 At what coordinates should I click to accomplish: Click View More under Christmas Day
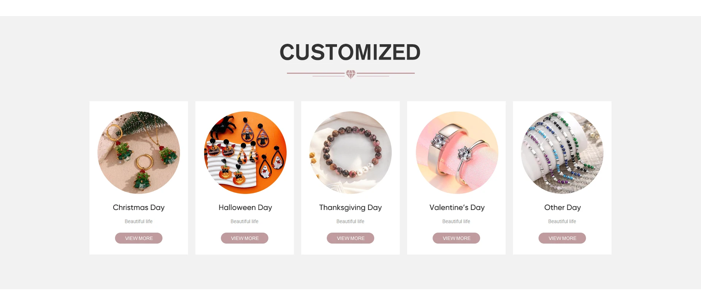coord(139,238)
